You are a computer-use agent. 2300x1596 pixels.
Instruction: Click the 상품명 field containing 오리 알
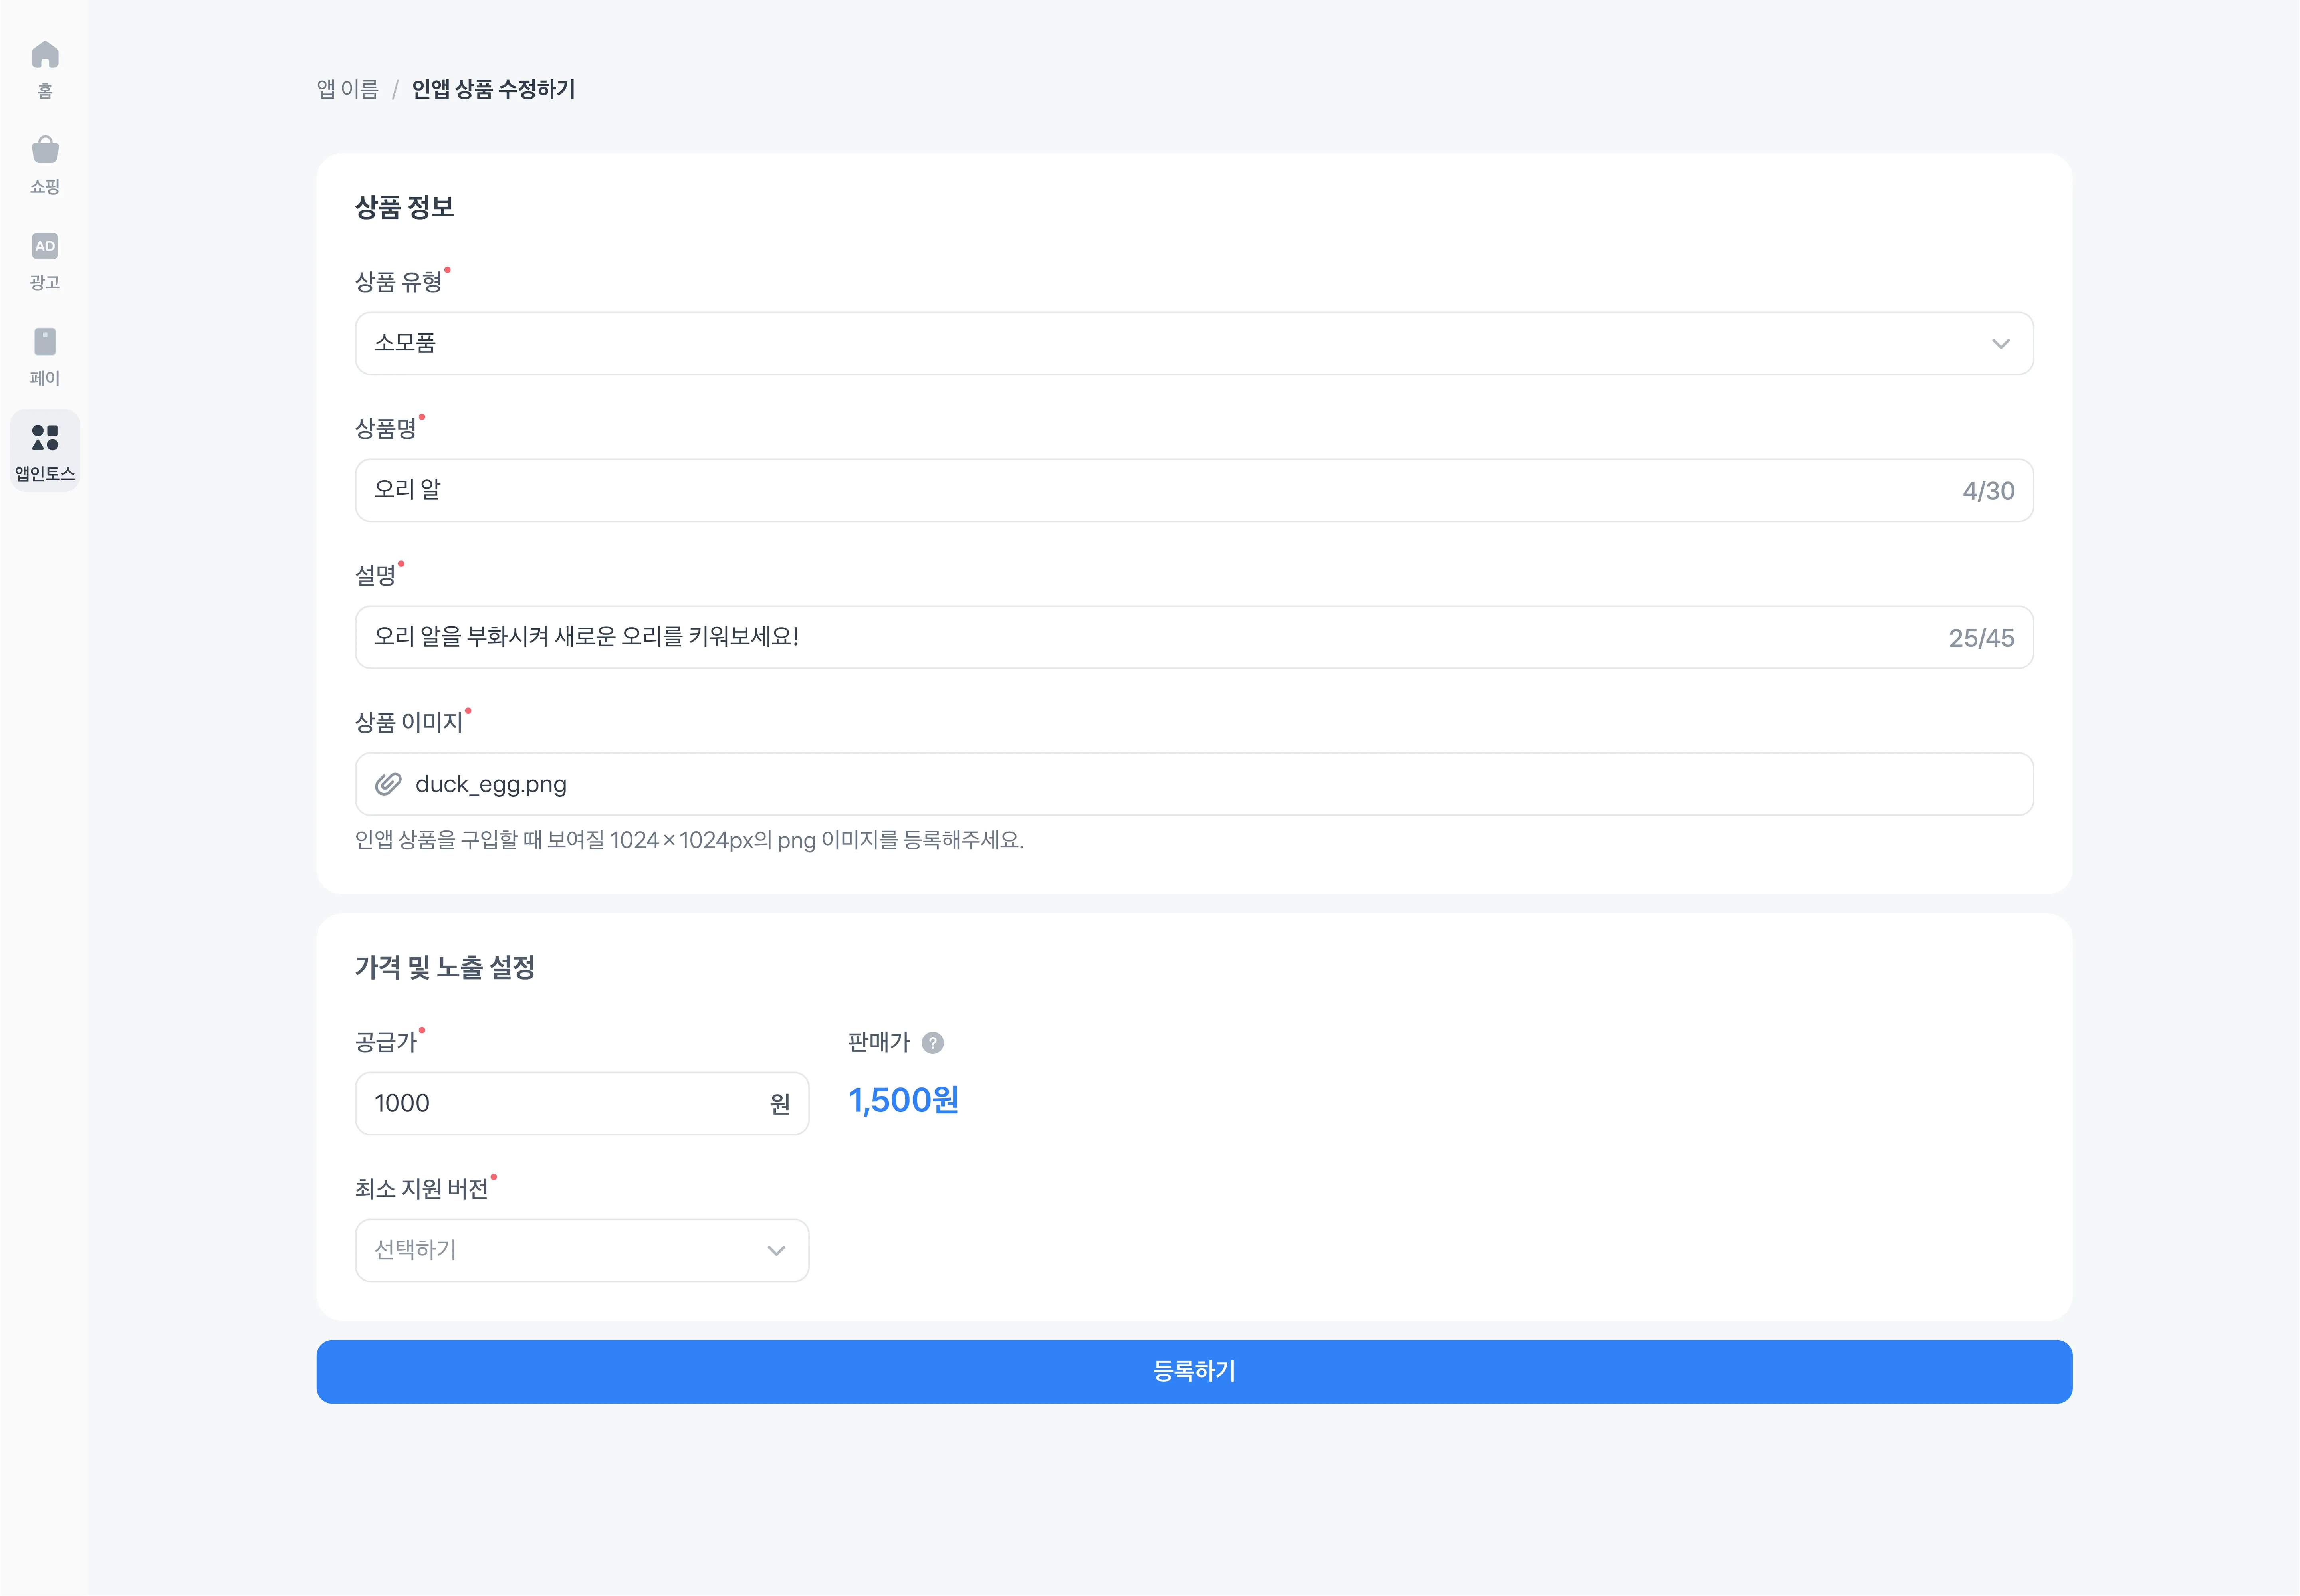pyautogui.click(x=1150, y=490)
